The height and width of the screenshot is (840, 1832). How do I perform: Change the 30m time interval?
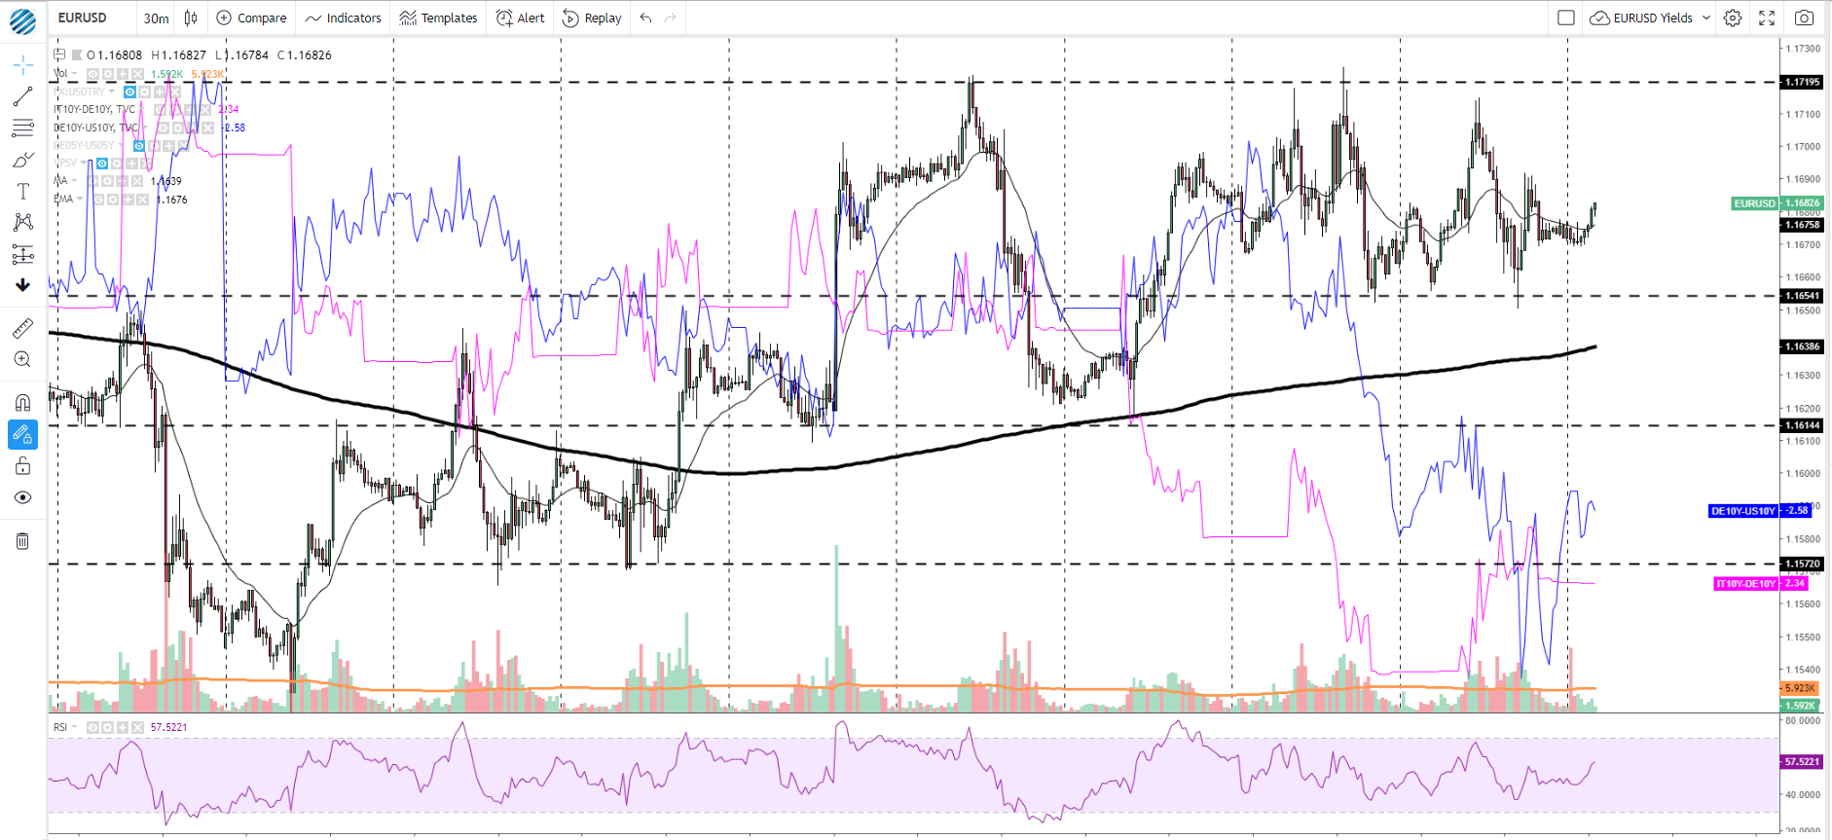(156, 18)
